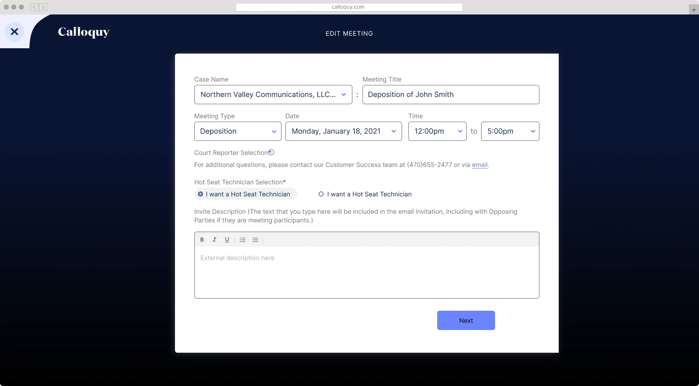The height and width of the screenshot is (386, 699).
Task: Select the highlighted Hot Seat Technician radio option
Action: (x=246, y=194)
